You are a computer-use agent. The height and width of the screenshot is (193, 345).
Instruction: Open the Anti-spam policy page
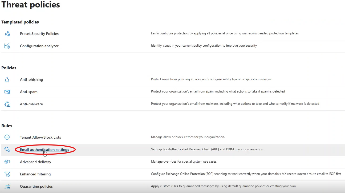point(29,92)
